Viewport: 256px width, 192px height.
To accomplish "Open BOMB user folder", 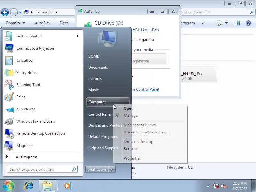I will (94, 56).
